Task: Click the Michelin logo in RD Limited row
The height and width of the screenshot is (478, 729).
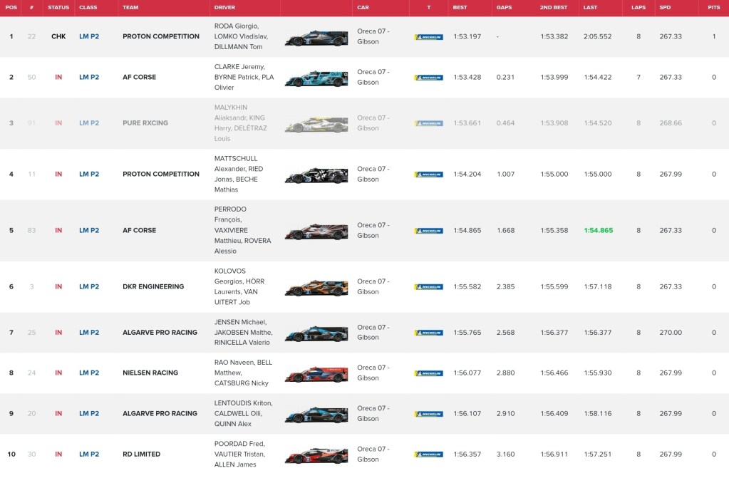Action: (x=429, y=454)
